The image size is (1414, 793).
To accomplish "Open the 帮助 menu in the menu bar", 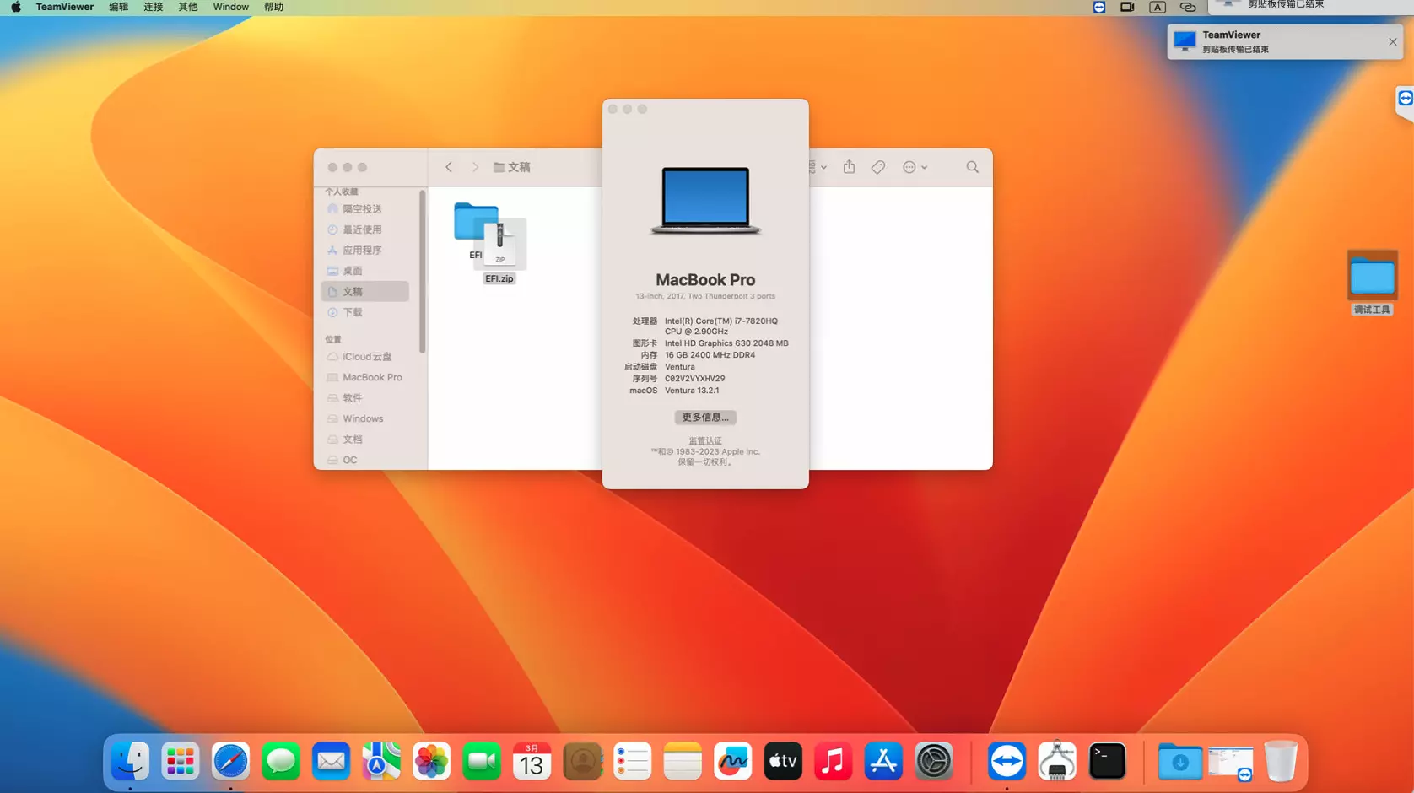I will 273,7.
